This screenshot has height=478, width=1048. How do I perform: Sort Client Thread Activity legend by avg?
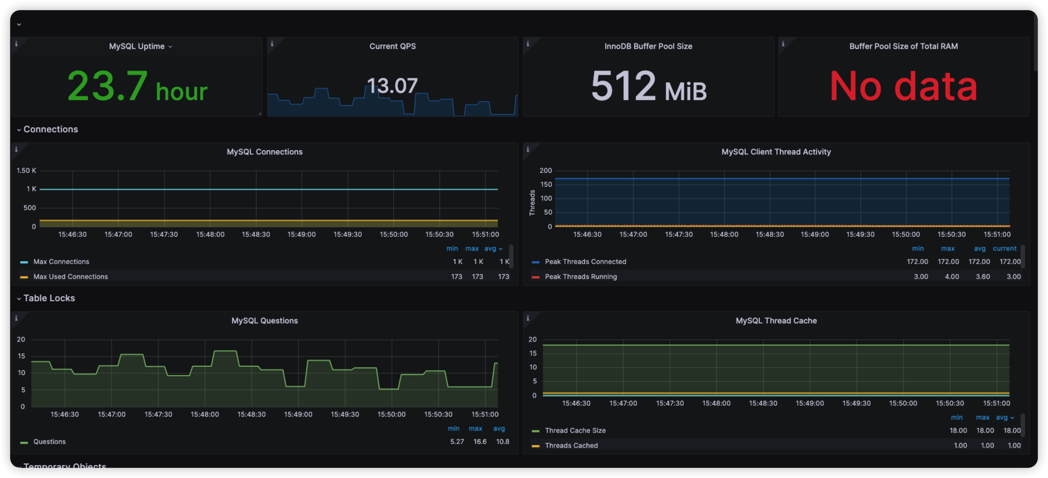click(980, 248)
